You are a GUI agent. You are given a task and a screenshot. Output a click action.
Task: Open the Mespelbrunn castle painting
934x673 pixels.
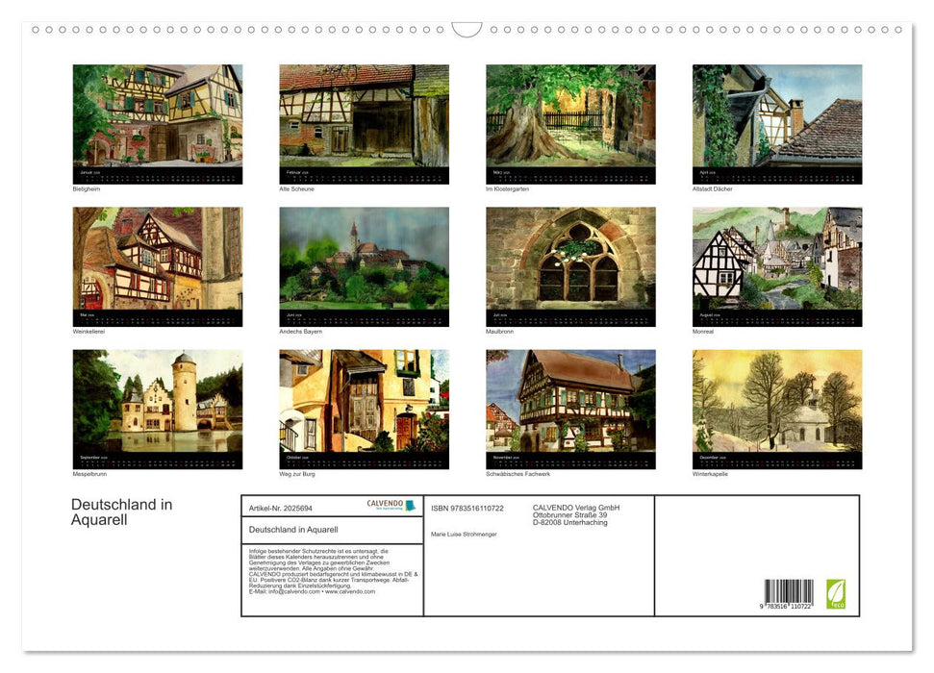(158, 402)
